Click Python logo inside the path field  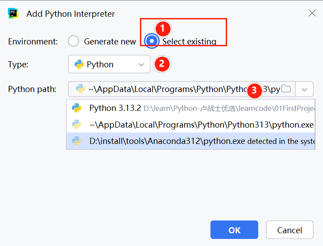[x=80, y=89]
